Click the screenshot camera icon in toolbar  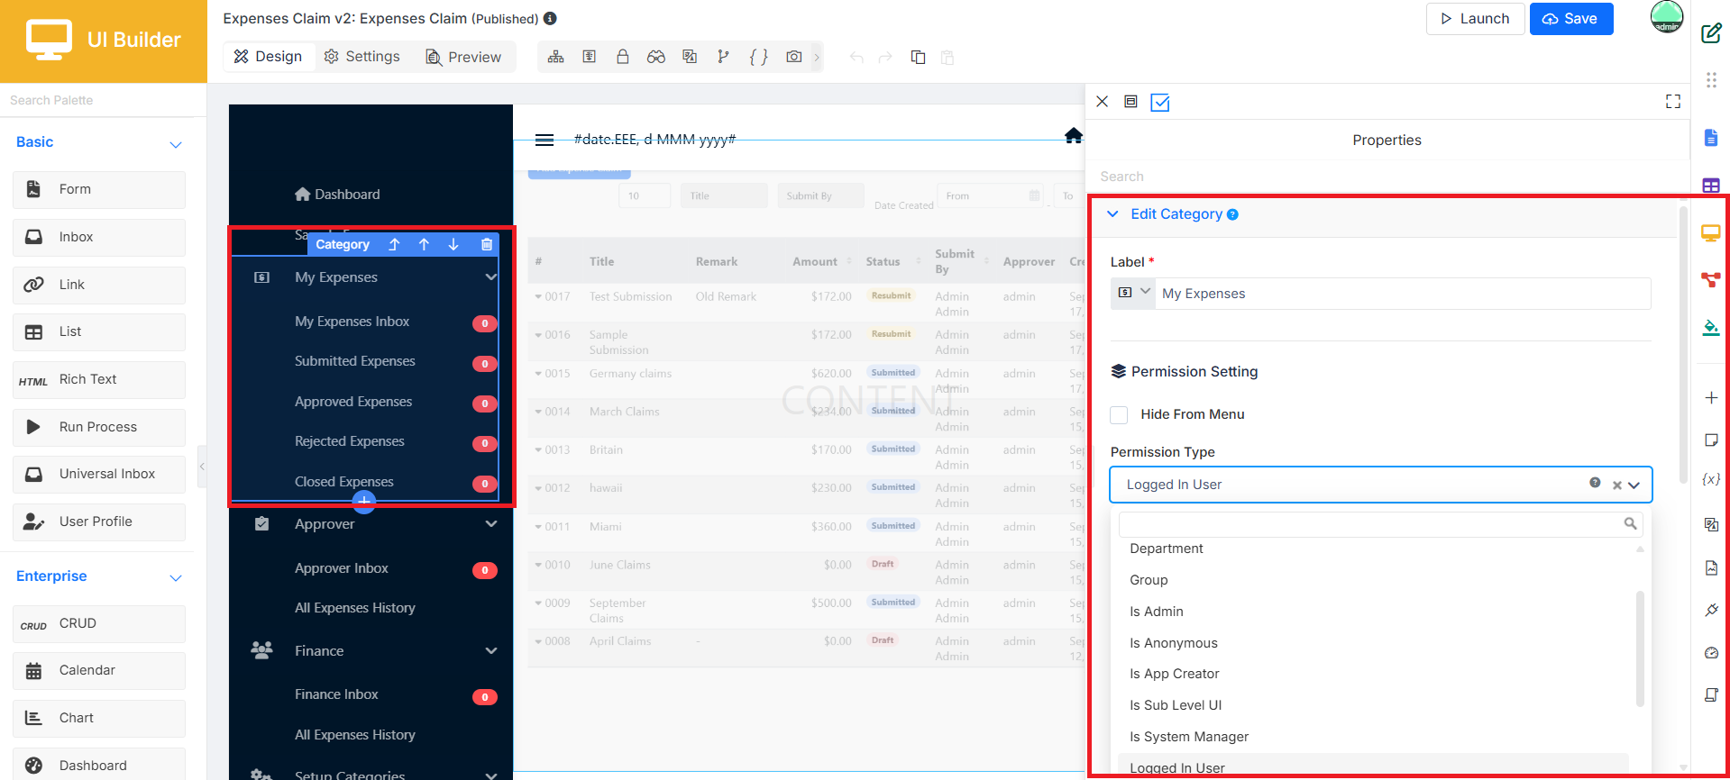793,57
